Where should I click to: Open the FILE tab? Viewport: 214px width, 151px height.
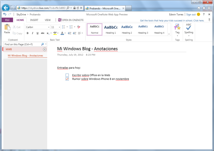point(8,20)
